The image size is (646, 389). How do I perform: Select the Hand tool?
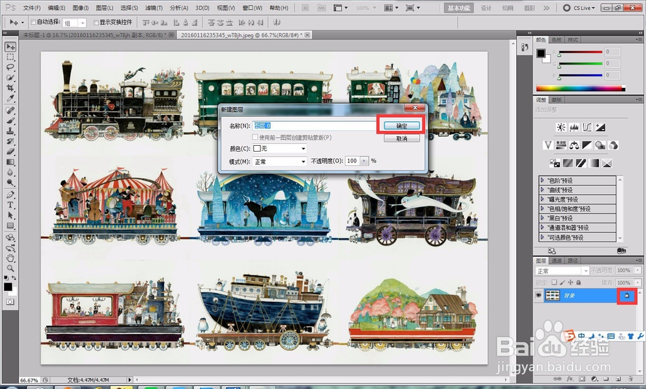pyautogui.click(x=10, y=258)
